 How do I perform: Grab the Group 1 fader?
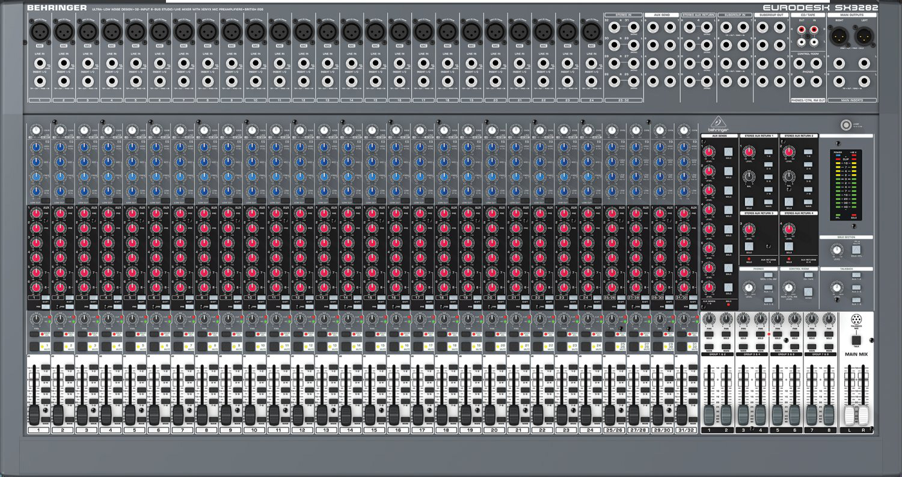pyautogui.click(x=709, y=415)
